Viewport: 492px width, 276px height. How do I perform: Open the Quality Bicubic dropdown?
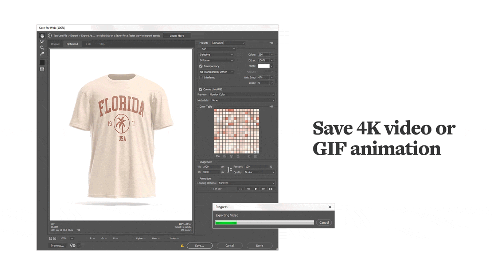click(260, 172)
